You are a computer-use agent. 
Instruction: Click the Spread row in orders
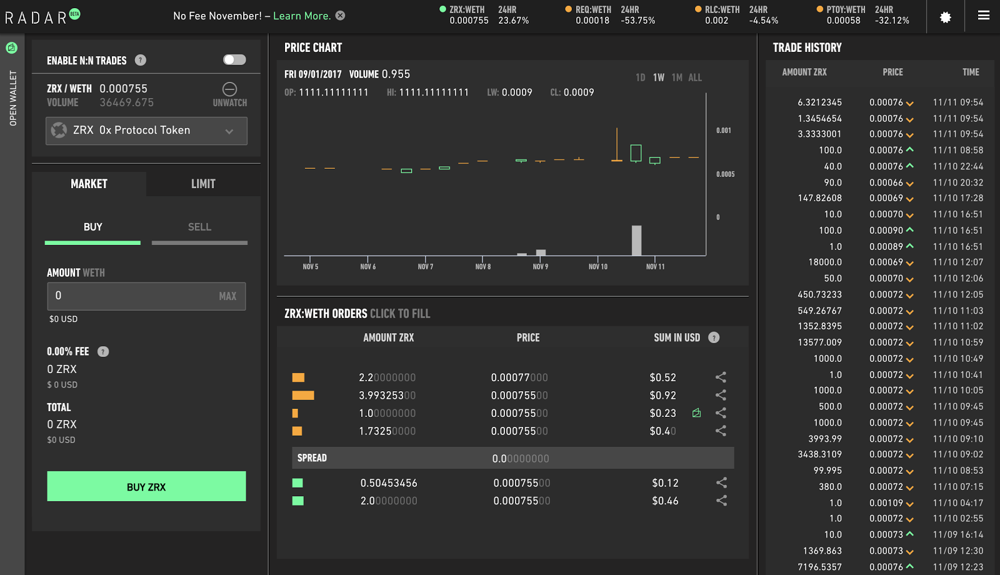tap(512, 458)
